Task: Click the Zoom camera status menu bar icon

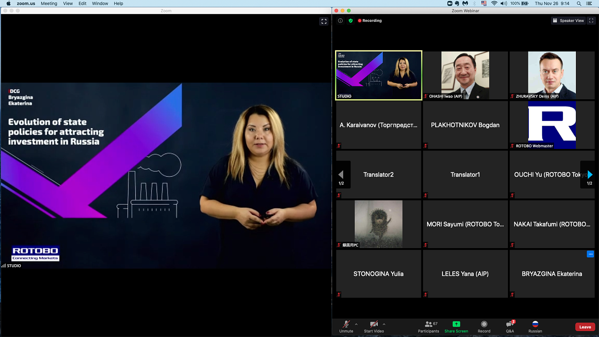Action: pyautogui.click(x=450, y=3)
